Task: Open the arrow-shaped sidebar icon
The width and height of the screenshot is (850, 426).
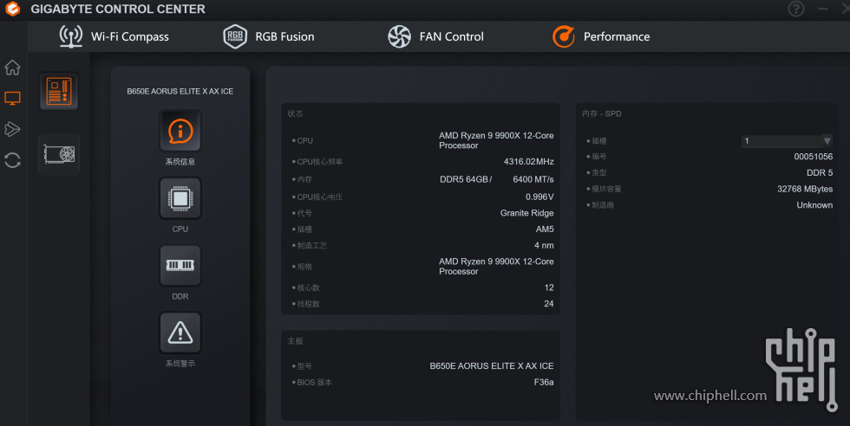Action: [12, 129]
